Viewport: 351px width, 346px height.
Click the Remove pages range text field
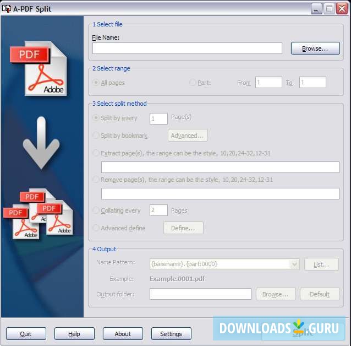tap(220, 193)
